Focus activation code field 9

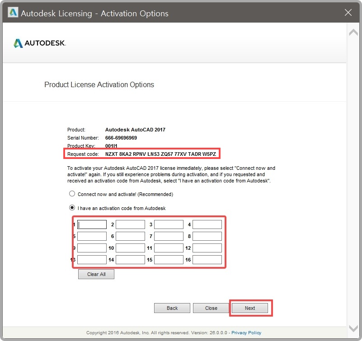click(x=92, y=248)
